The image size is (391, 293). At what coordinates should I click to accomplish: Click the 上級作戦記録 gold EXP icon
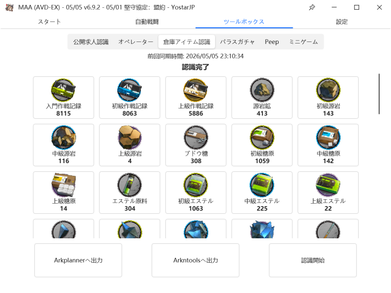tap(196, 90)
